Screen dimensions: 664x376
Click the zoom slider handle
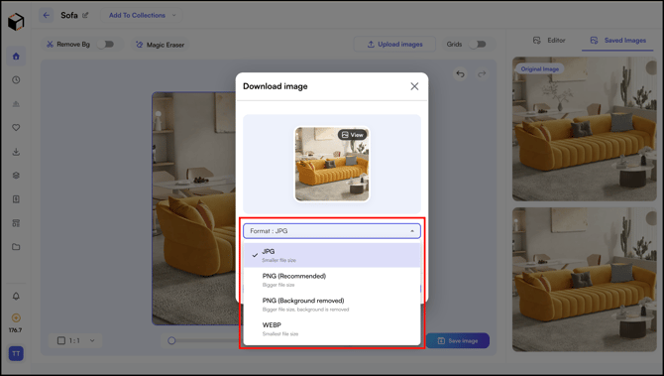click(171, 340)
